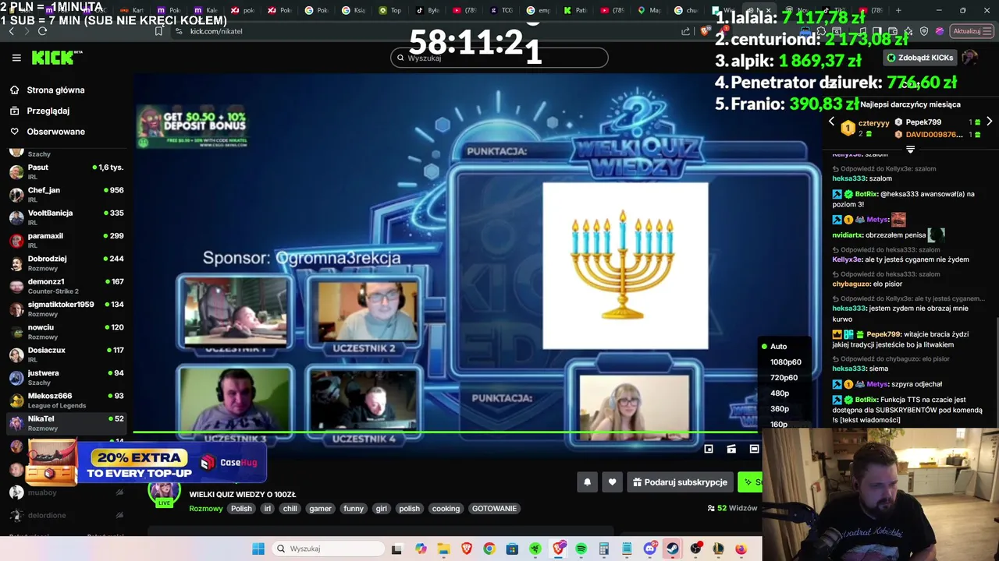The width and height of the screenshot is (999, 561).
Task: Toggle the mini player icon
Action: pyautogui.click(x=709, y=449)
